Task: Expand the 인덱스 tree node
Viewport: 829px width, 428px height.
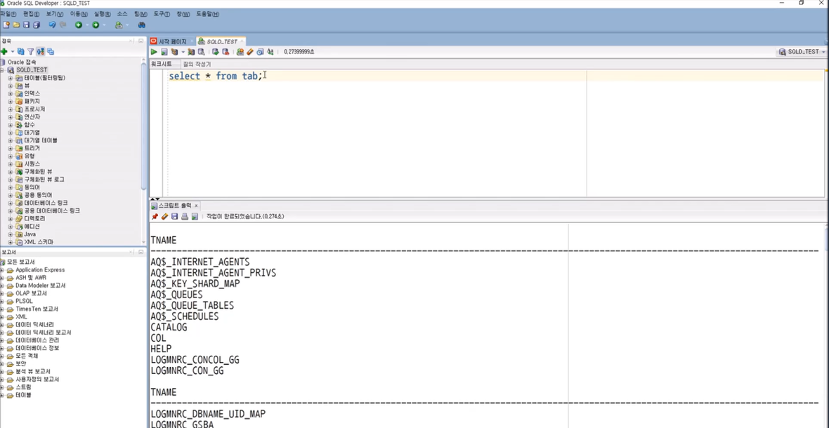Action: (10, 93)
